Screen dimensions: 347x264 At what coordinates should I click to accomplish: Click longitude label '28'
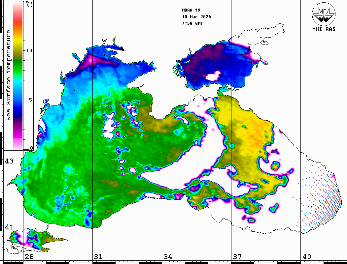tap(29, 256)
